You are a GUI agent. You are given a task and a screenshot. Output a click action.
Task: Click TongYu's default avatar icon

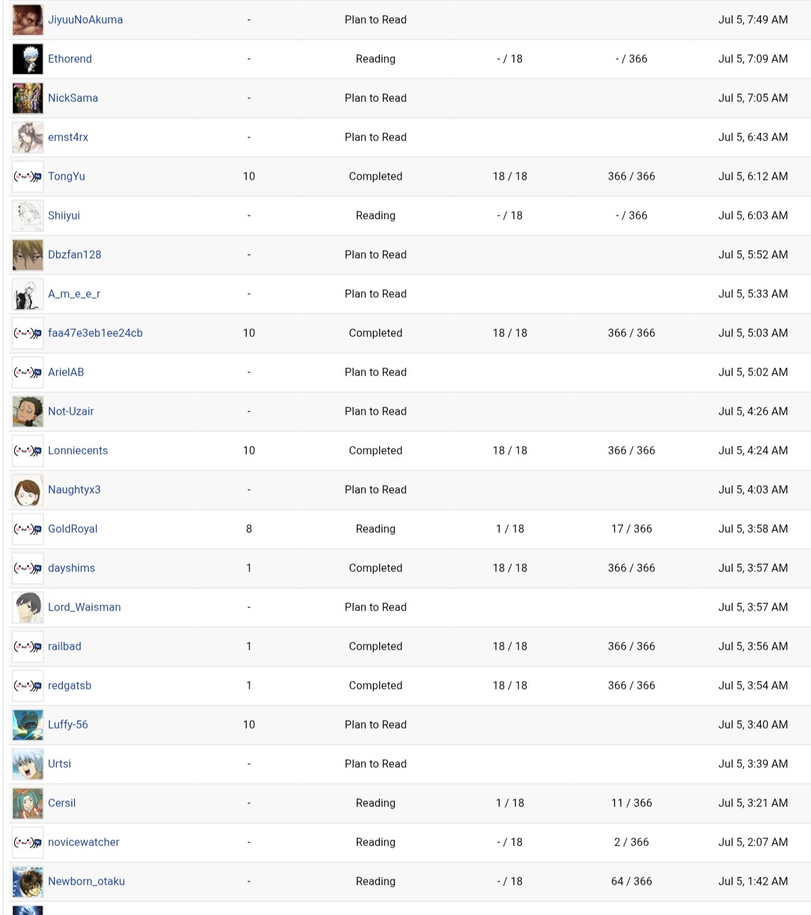[x=28, y=177]
